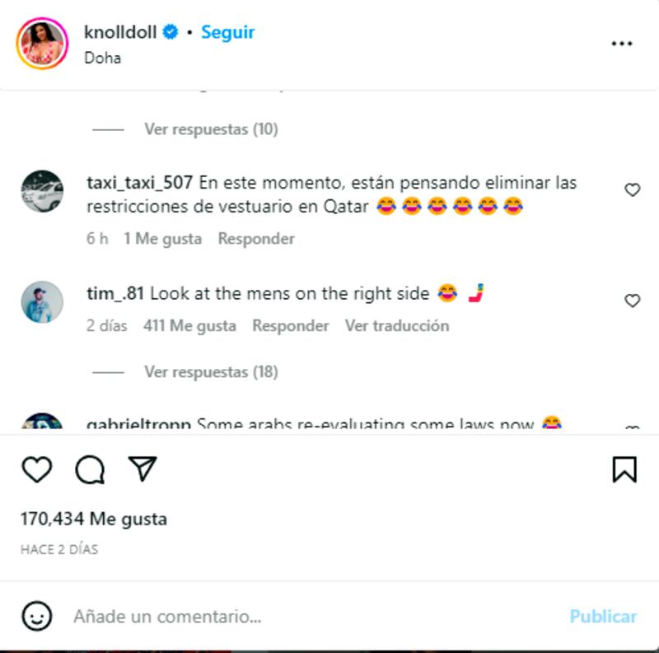Like taxi_taxi_507's comment

(x=632, y=190)
